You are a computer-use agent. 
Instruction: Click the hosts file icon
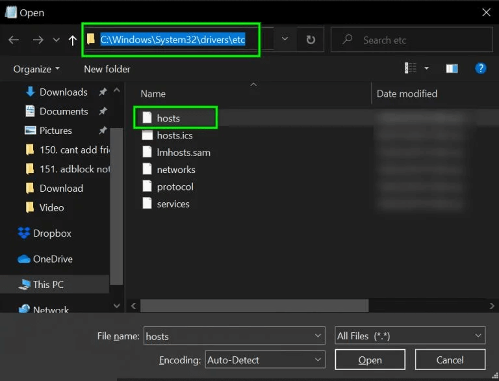click(x=147, y=118)
